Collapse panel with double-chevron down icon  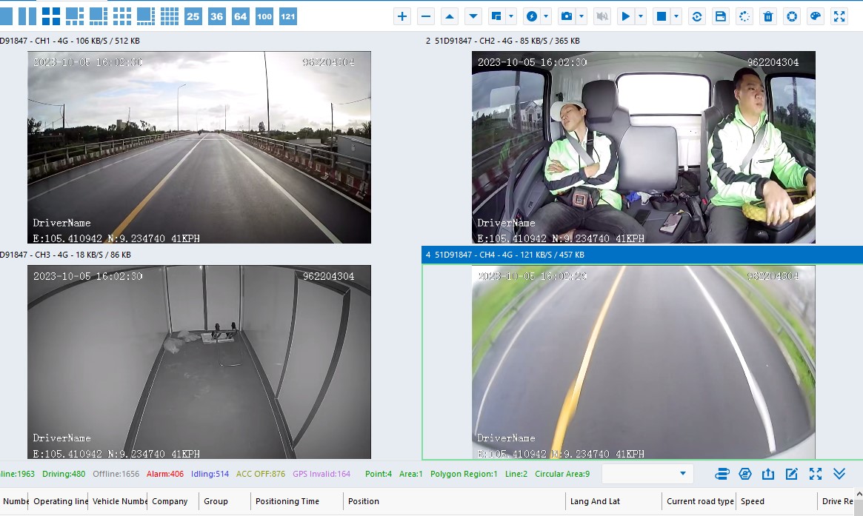[839, 474]
